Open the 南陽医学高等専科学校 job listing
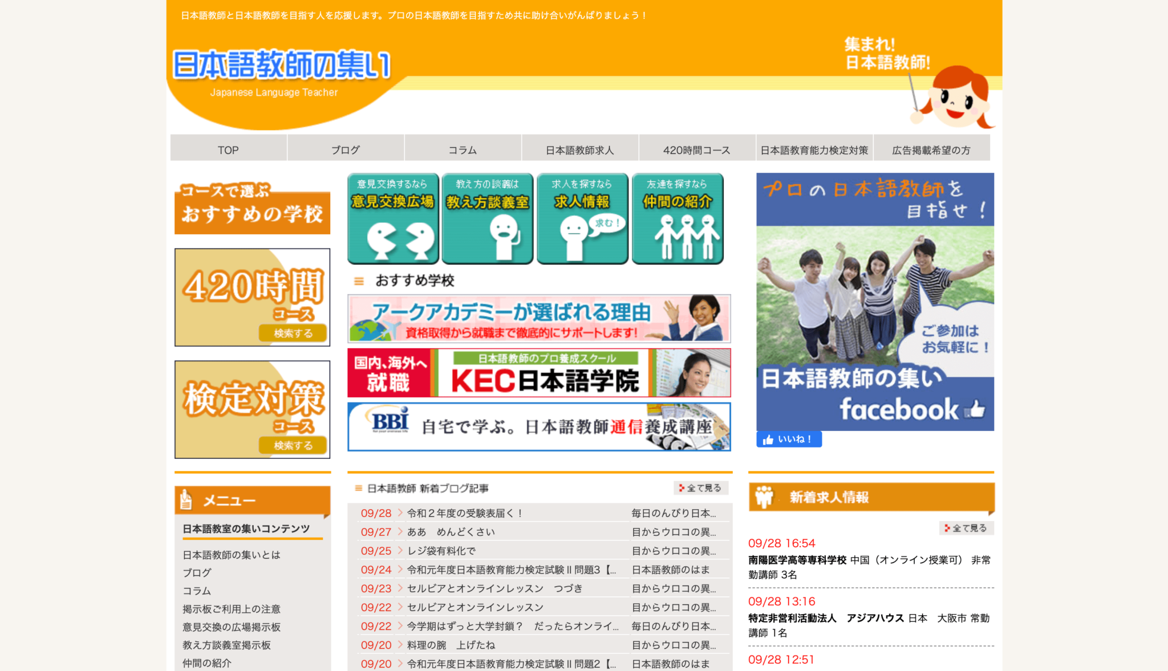Screen dimensions: 1168x671 797,560
